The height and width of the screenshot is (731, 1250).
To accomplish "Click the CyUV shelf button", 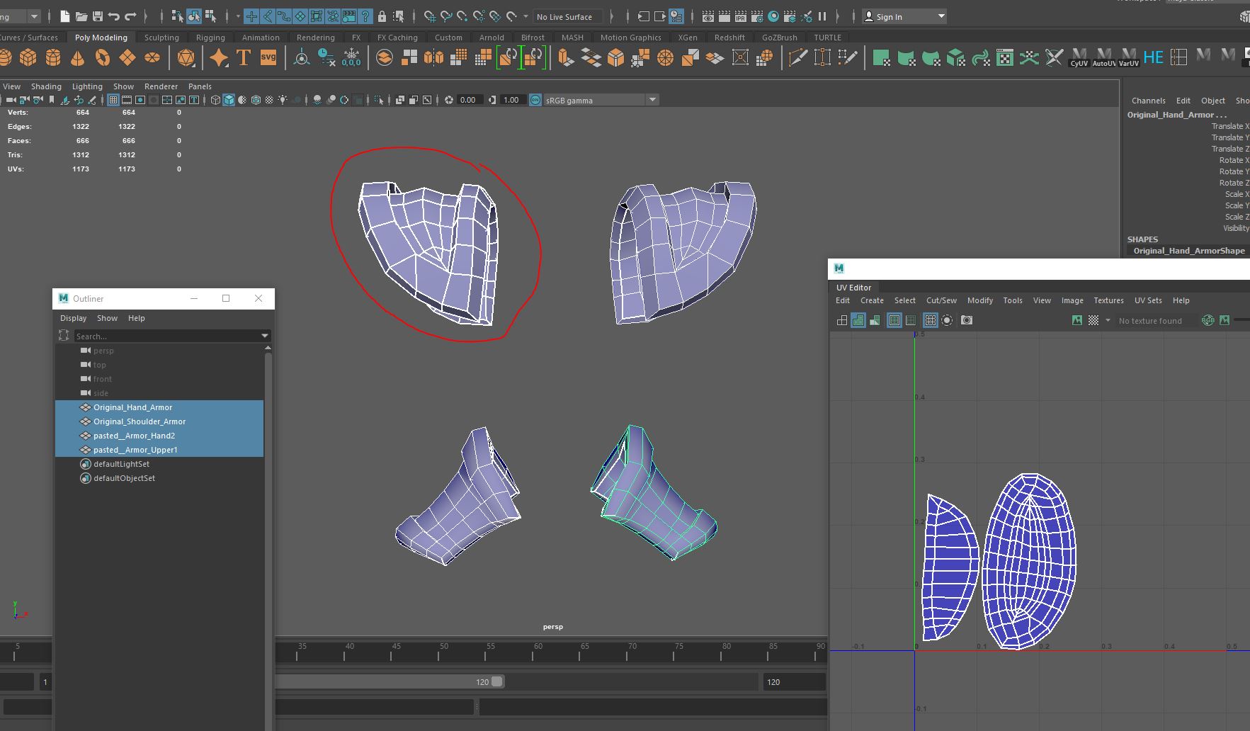I will [1079, 58].
